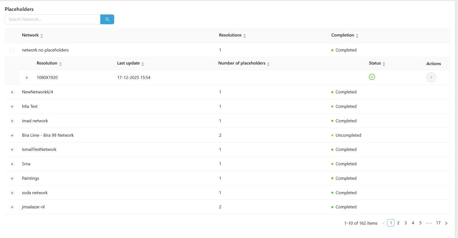Sort by Resolutions column arrows
Screen dimensions: 458x238
244,35
